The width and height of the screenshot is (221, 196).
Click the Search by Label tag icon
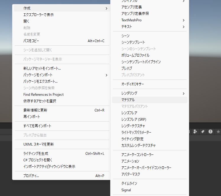tap(203, 131)
